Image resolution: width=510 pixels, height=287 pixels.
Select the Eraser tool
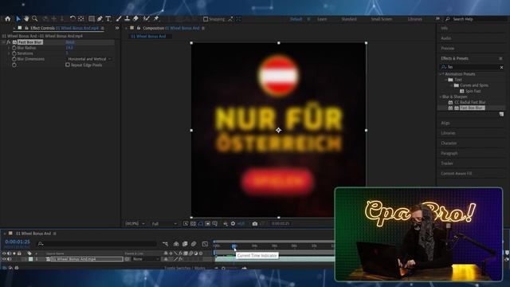(135, 19)
